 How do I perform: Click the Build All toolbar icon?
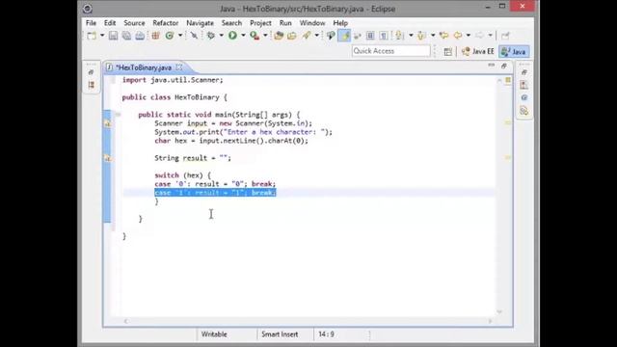click(x=155, y=36)
